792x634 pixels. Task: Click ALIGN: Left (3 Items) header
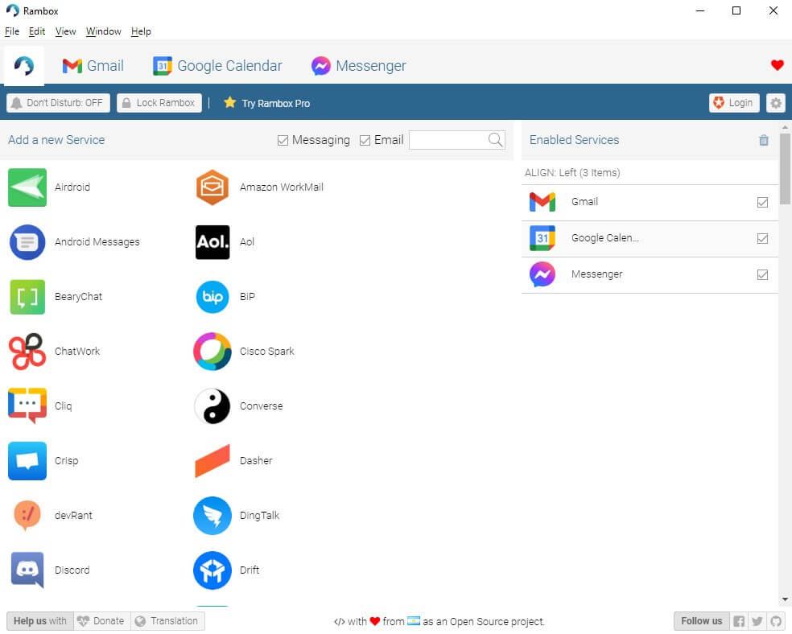(x=572, y=173)
